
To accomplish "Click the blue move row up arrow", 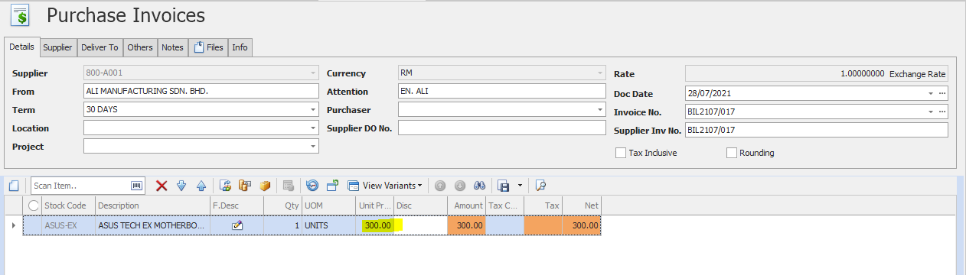I will pyautogui.click(x=201, y=185).
